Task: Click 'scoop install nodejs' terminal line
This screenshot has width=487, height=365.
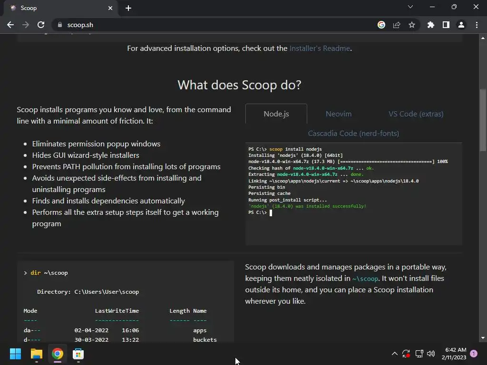Action: pos(285,149)
